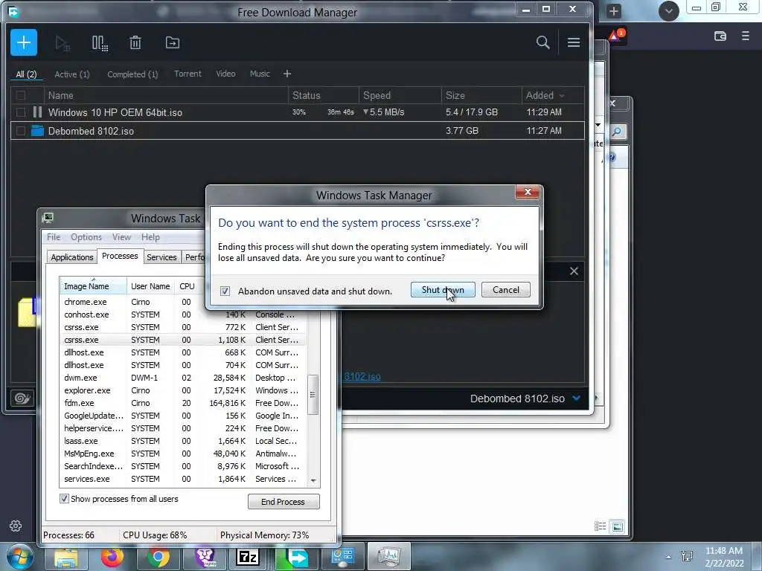Open the browser's three-line menu

coord(746,36)
